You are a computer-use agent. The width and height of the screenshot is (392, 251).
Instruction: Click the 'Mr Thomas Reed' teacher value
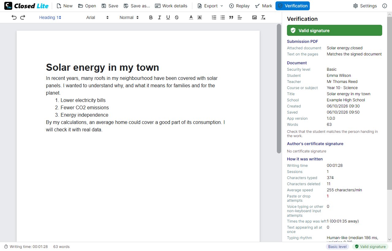click(342, 82)
